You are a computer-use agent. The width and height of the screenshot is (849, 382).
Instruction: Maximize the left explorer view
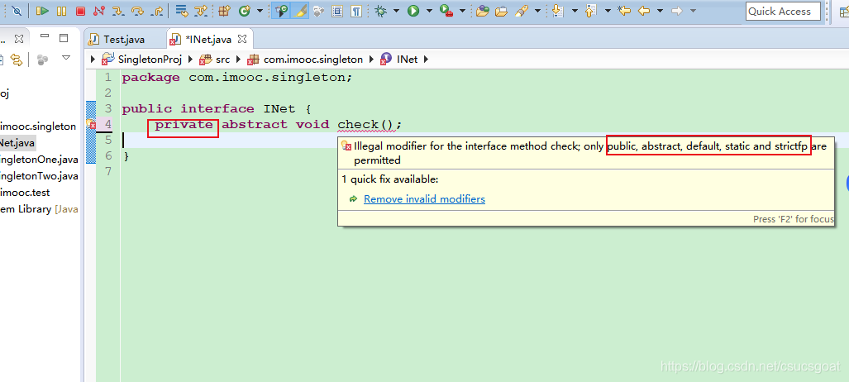coord(64,38)
